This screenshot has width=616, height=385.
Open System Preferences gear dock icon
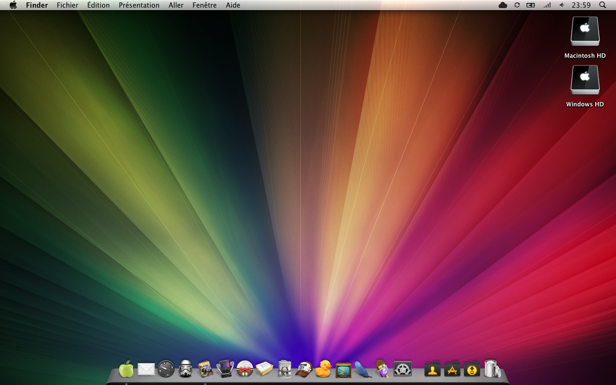402,369
